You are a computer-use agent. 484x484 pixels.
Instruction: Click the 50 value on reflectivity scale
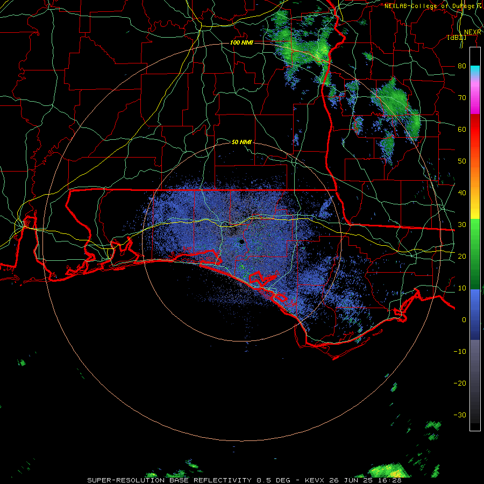462,161
